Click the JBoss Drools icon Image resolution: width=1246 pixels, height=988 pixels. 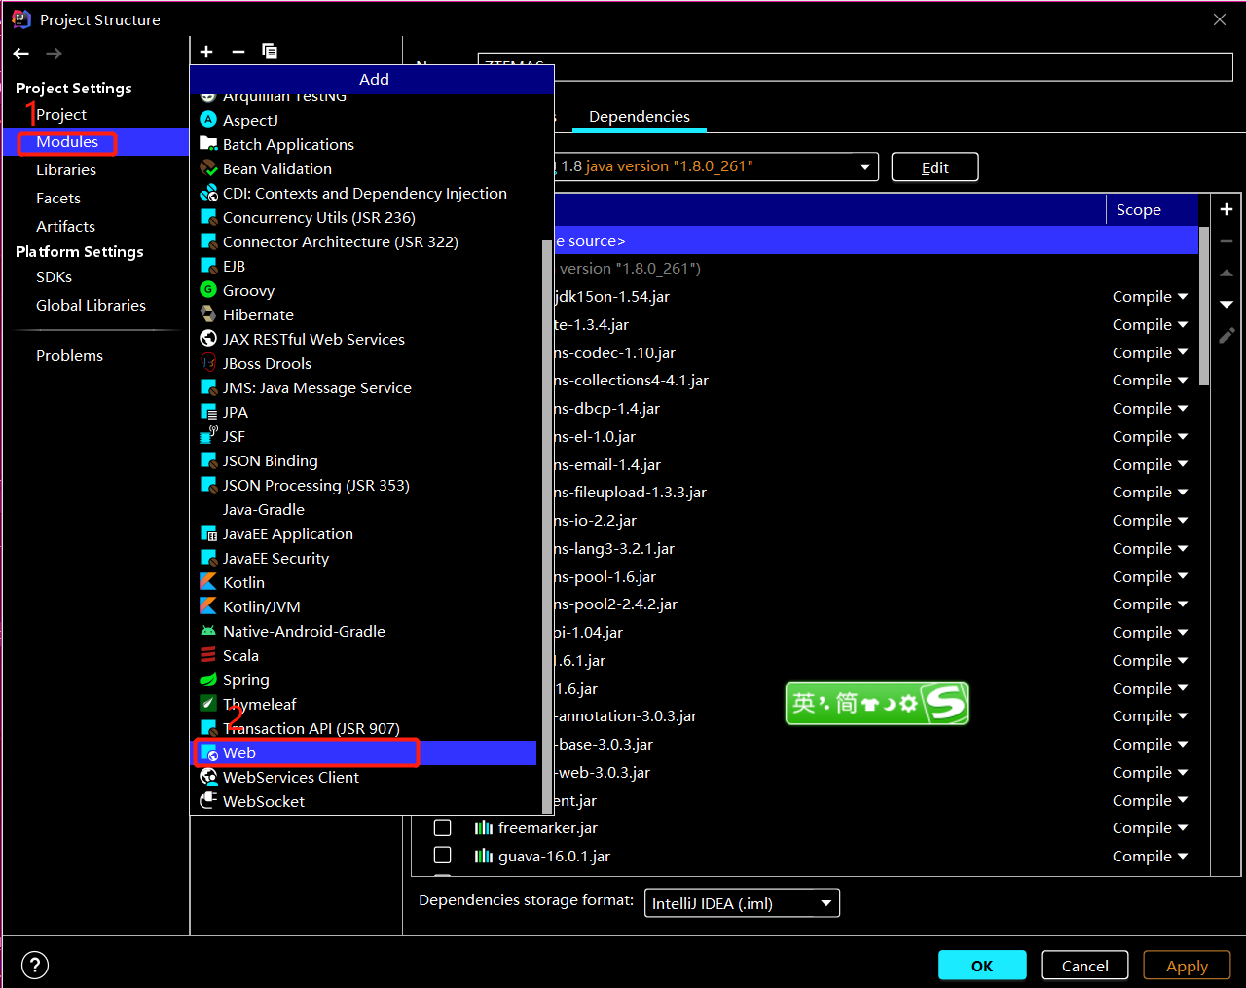click(x=207, y=363)
